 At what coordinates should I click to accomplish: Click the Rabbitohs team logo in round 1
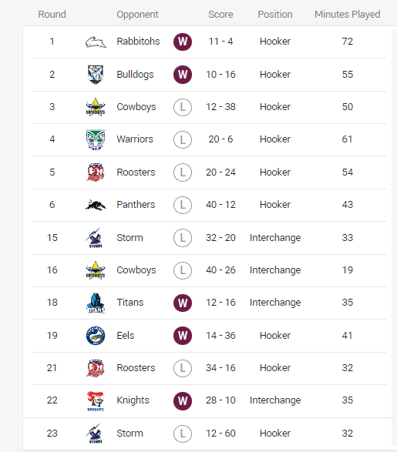(96, 42)
